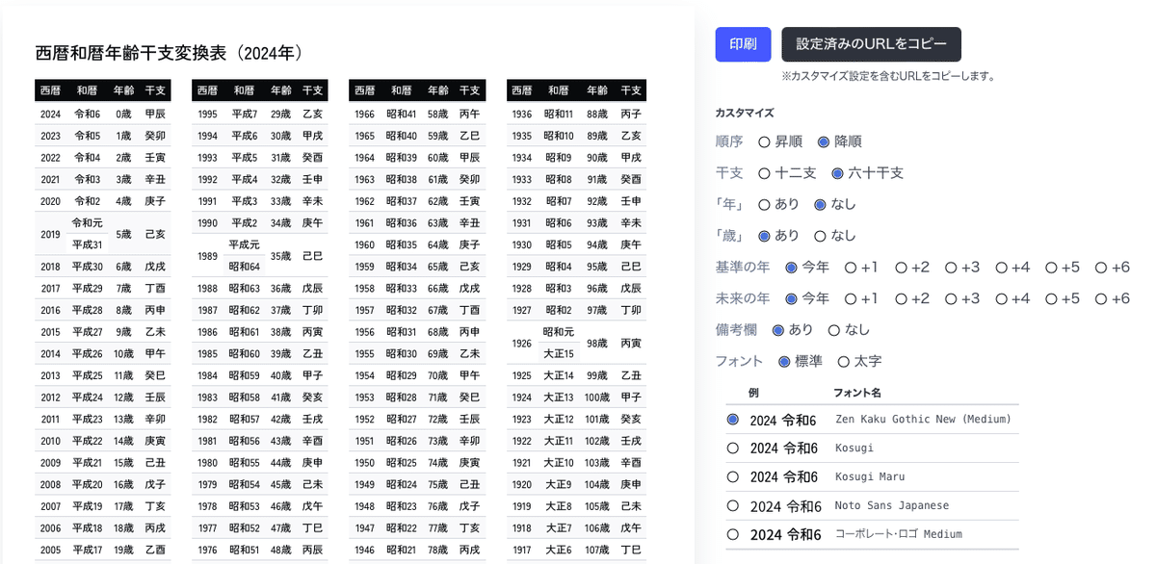The width and height of the screenshot is (1156, 564).
Task: Select the Zen Kaku Gothic New font radio
Action: pos(733,420)
